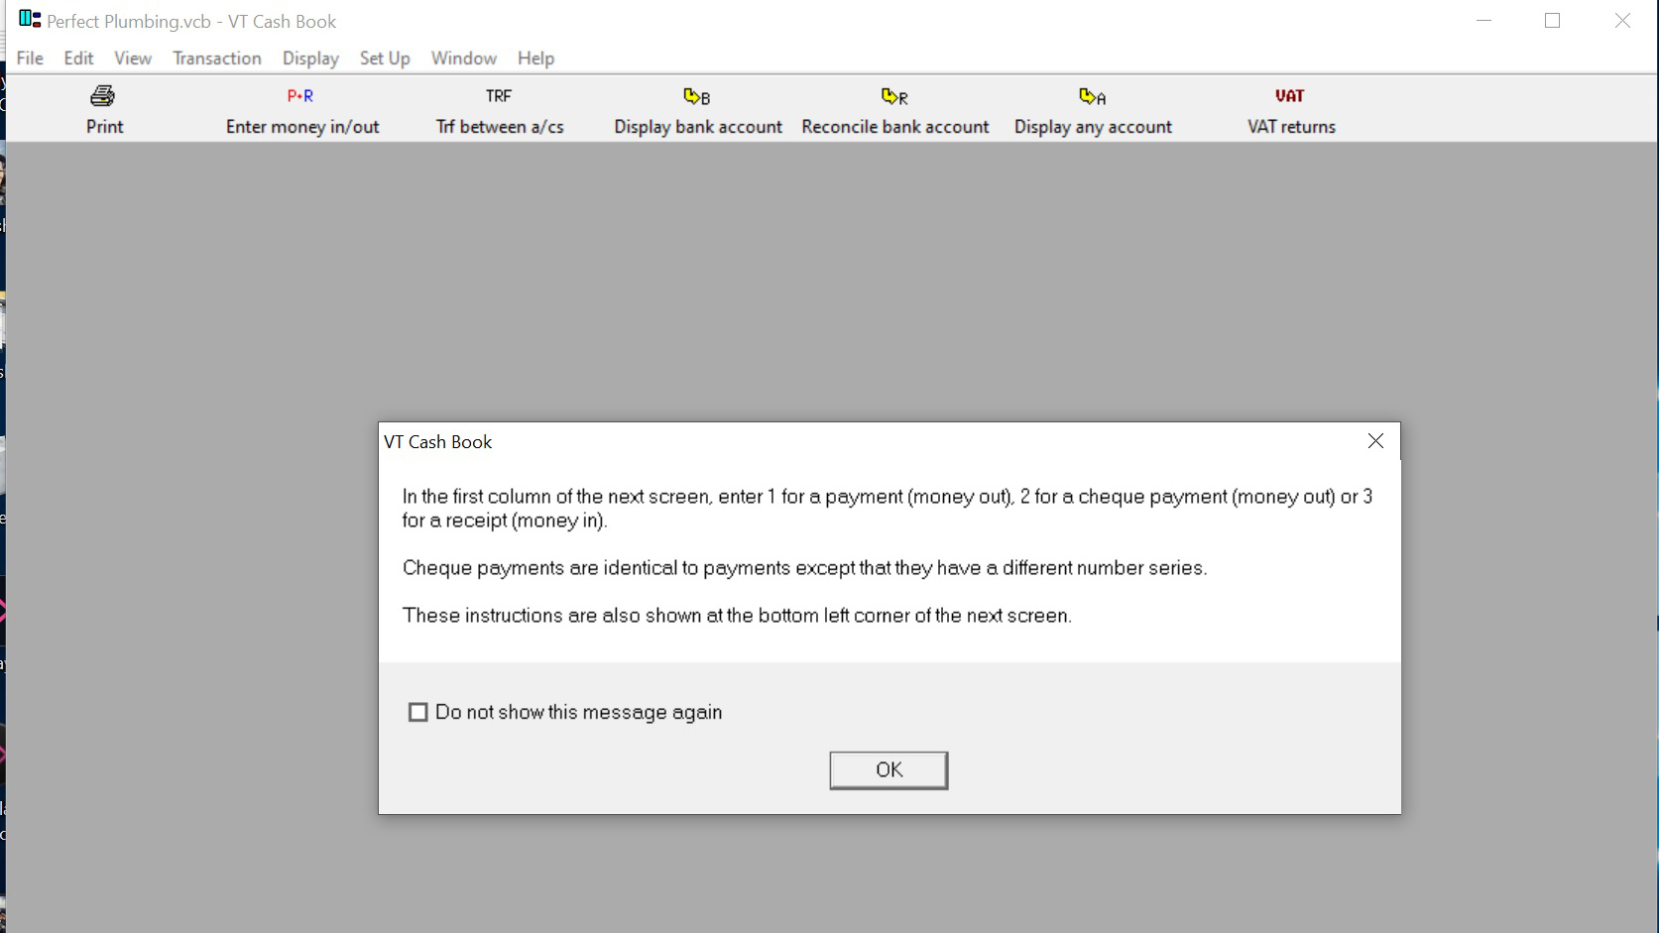Open the Edit menu
This screenshot has width=1659, height=933.
(x=78, y=58)
